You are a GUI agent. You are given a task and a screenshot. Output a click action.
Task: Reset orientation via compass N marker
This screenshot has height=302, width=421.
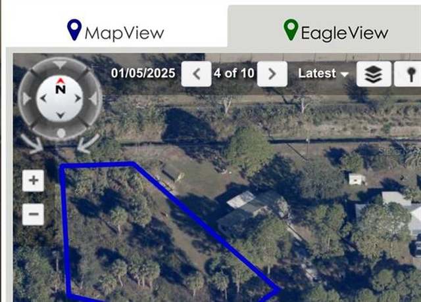[61, 85]
